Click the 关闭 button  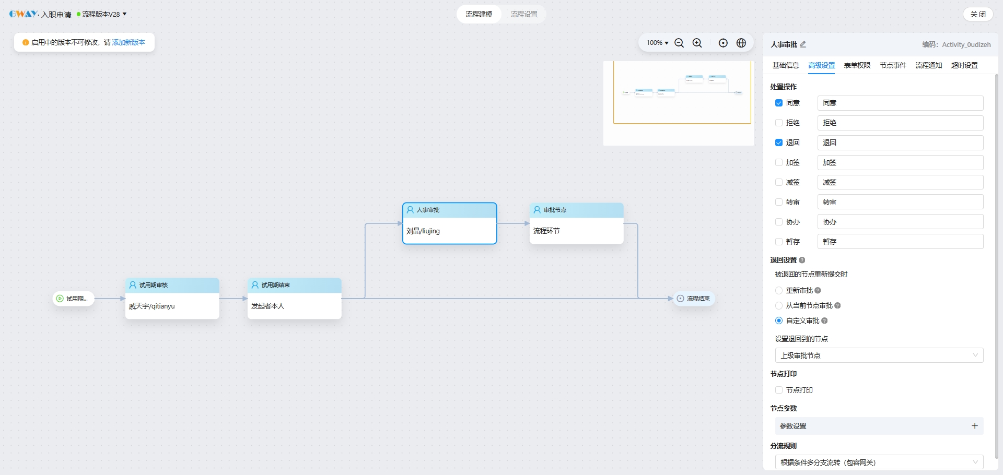(977, 14)
